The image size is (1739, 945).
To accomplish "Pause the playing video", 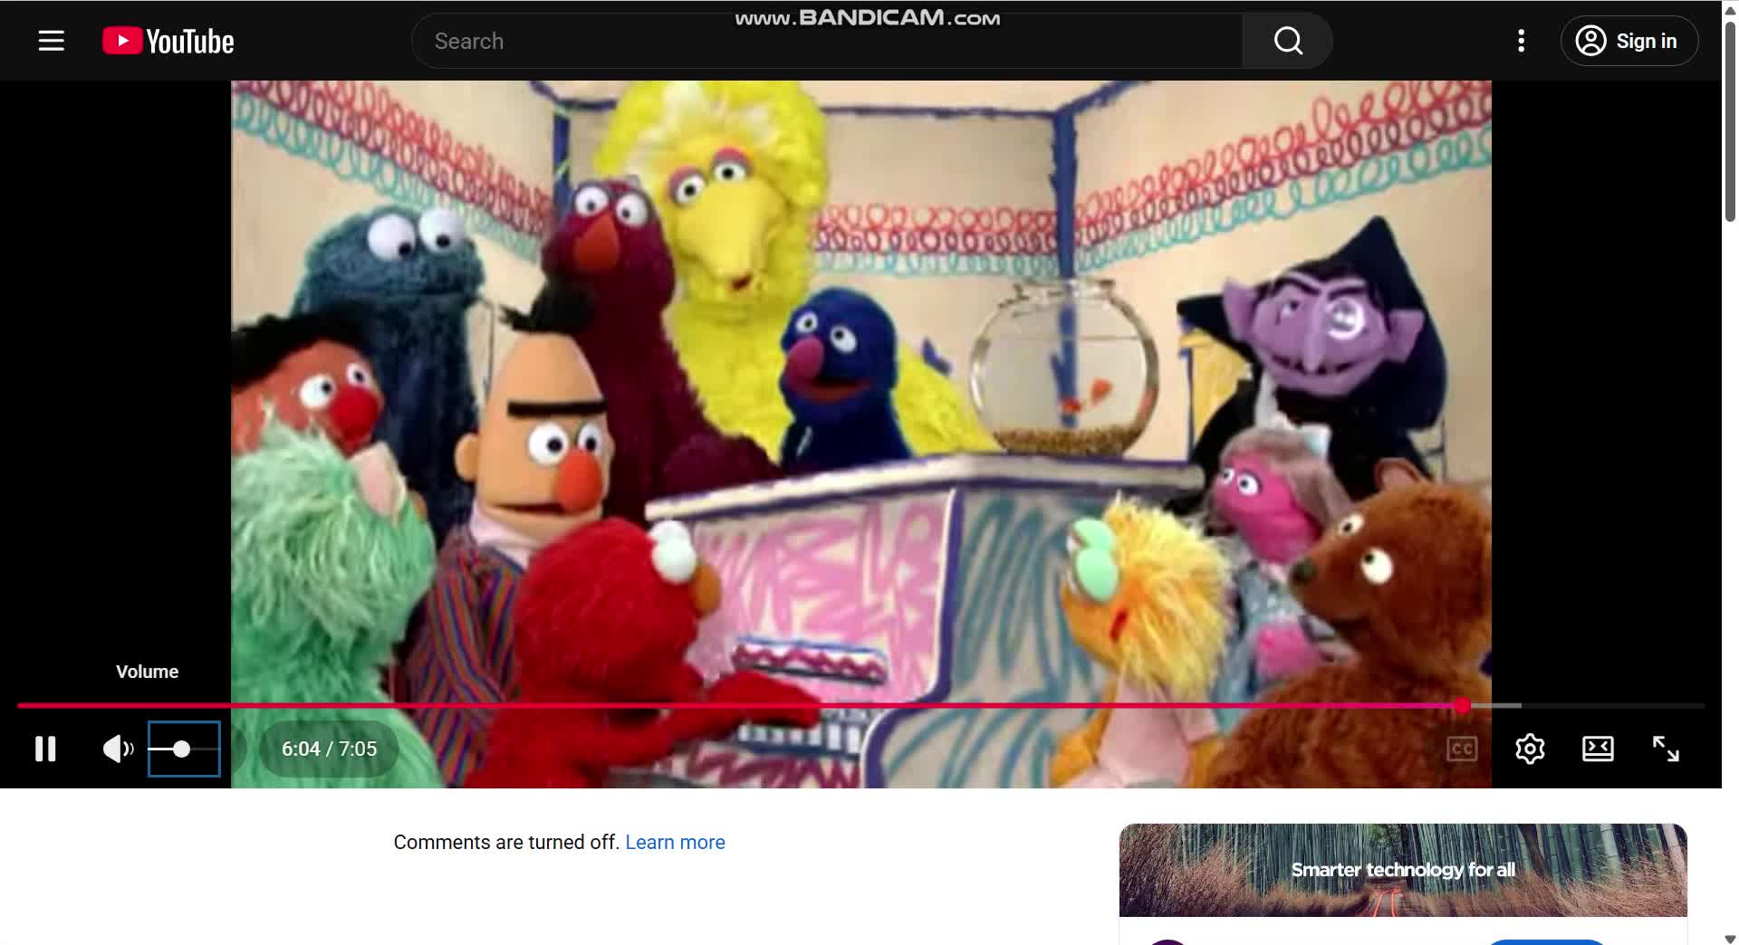I will coord(45,749).
